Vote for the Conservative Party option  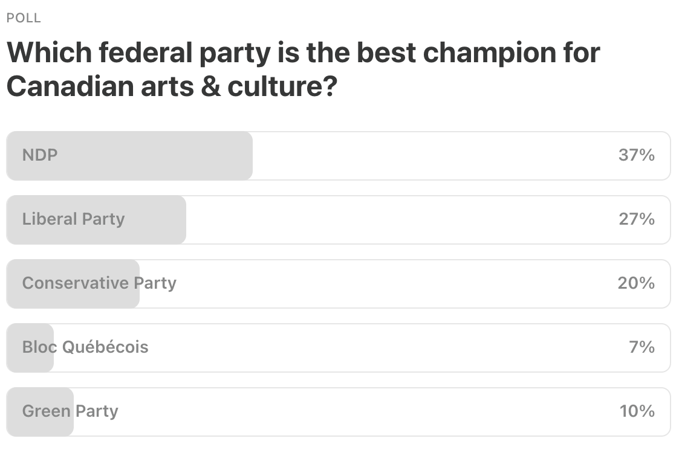(x=339, y=284)
